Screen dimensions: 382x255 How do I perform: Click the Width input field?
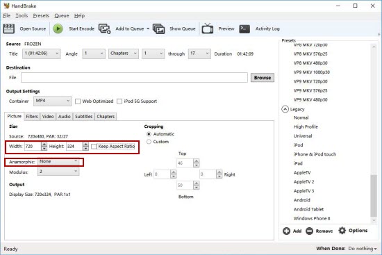pyautogui.click(x=33, y=147)
